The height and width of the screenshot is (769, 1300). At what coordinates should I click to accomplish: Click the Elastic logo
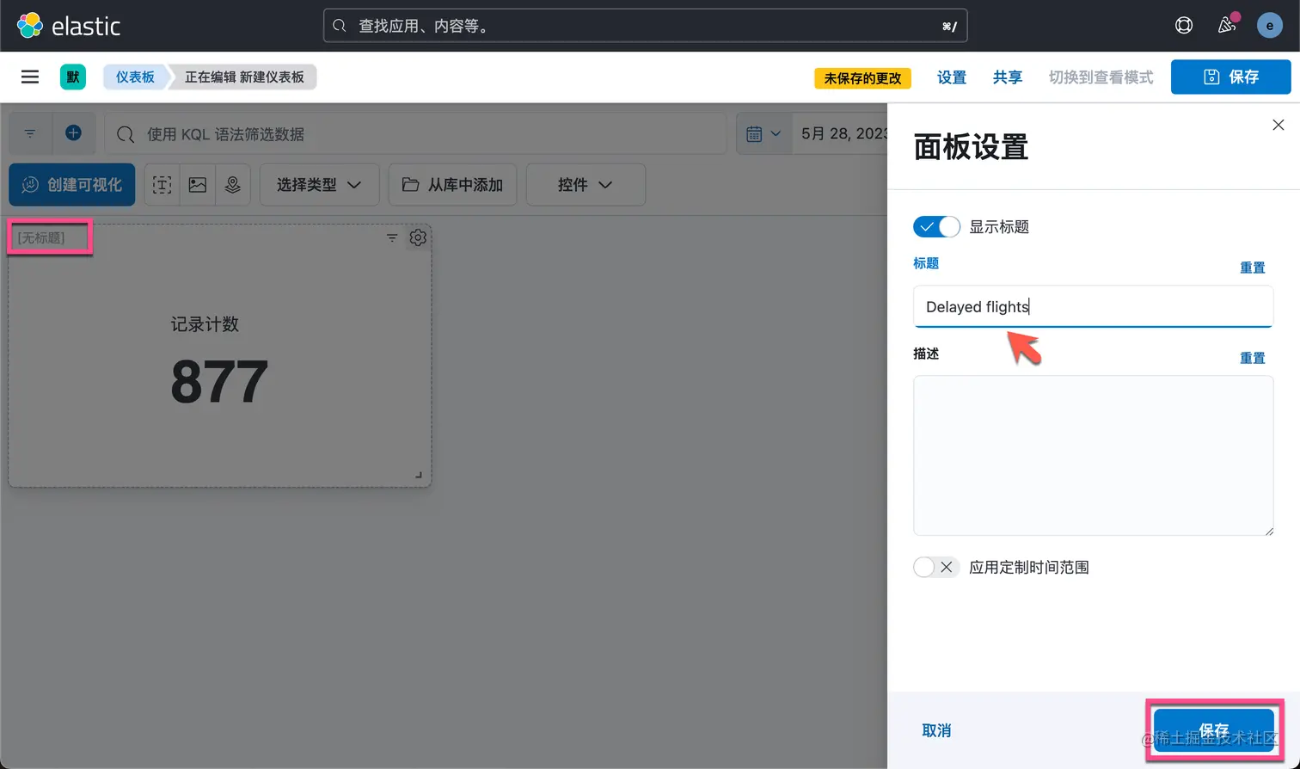[69, 26]
